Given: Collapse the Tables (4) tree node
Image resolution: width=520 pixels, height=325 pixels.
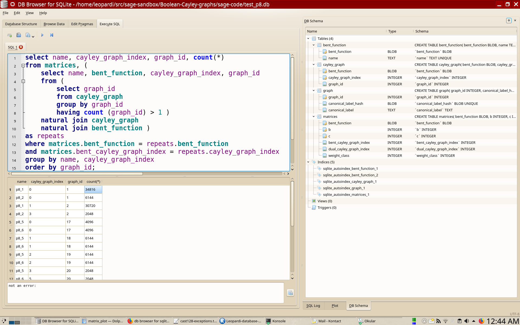Looking at the screenshot, I should coord(308,38).
